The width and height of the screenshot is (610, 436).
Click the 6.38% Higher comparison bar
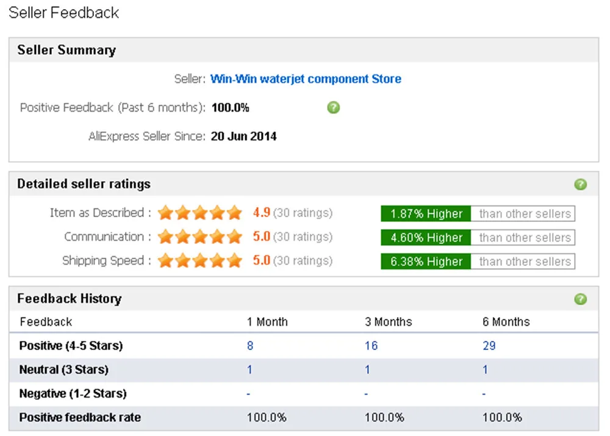(426, 262)
